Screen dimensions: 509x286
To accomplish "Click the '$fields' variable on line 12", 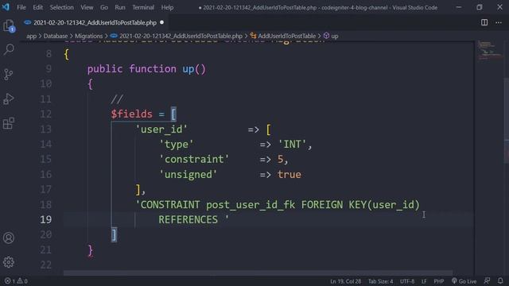I will click(131, 114).
